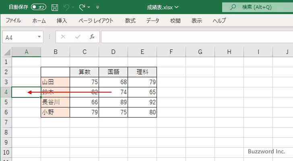This screenshot has height=161, width=293.
Task: Click the formula bar Cancel X icon
Action: 63,37
